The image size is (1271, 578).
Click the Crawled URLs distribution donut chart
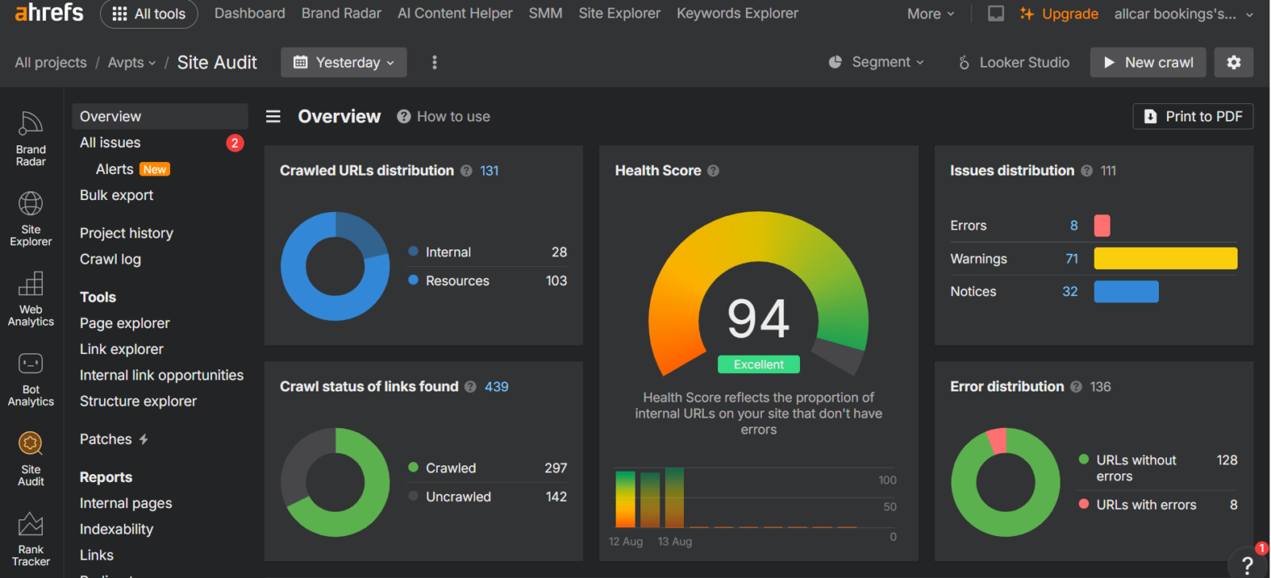coord(335,266)
